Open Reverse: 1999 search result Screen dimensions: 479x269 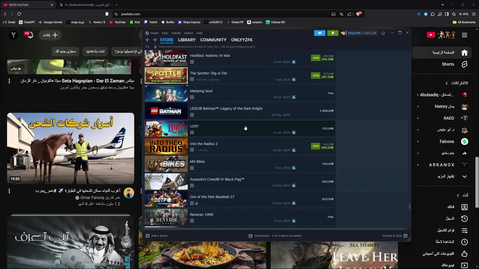pos(239,217)
